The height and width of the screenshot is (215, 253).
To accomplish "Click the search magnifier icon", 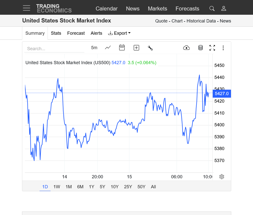I will point(212,8).
